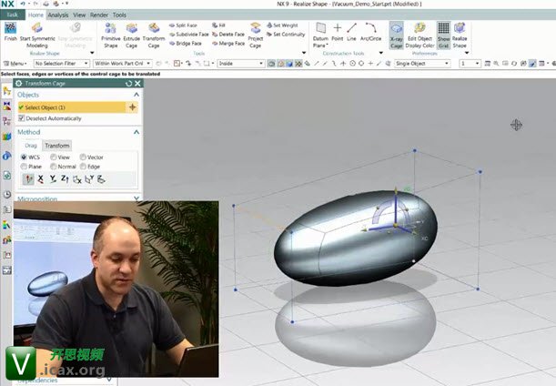556x386 pixels.
Task: Create a Datum Plane
Action: tap(320, 36)
